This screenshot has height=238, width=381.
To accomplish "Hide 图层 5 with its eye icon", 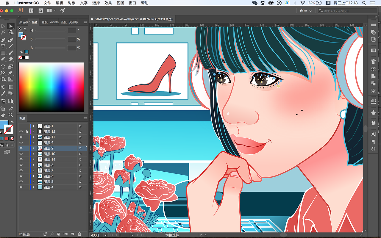I will click(21, 165).
